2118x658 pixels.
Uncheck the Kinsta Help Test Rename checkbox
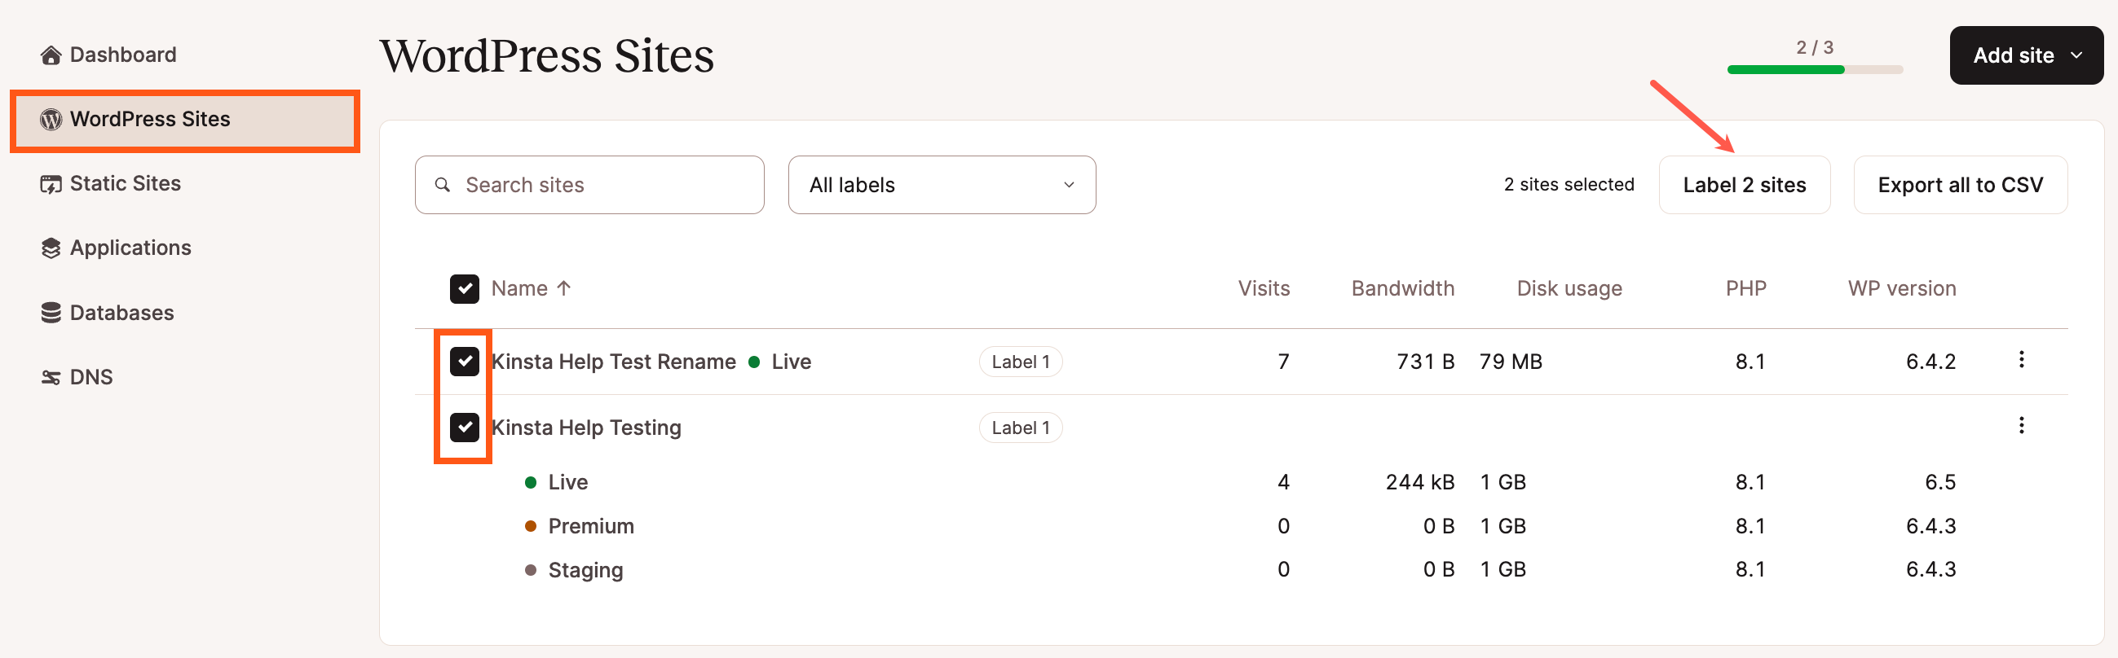[465, 362]
